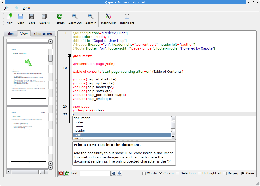Click the \include{help_model.qte} line
The width and height of the screenshot is (260, 186).
point(93,87)
